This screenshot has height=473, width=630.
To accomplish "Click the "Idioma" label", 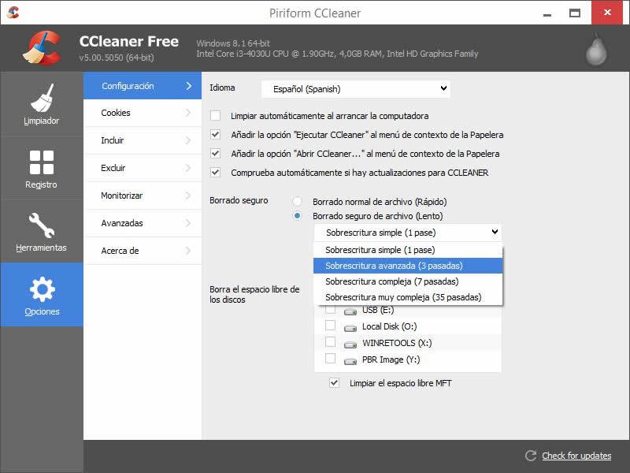I will click(222, 88).
